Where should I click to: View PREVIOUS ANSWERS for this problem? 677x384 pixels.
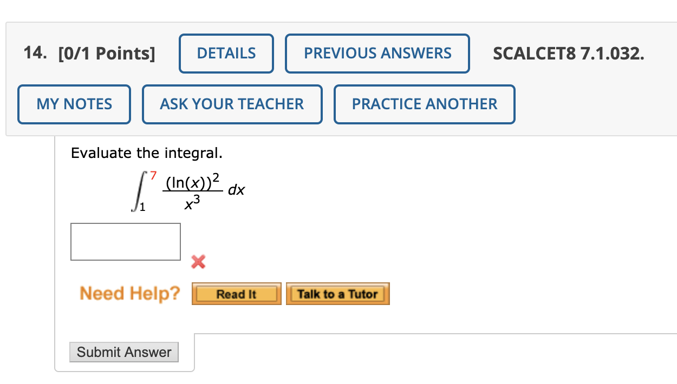(377, 53)
